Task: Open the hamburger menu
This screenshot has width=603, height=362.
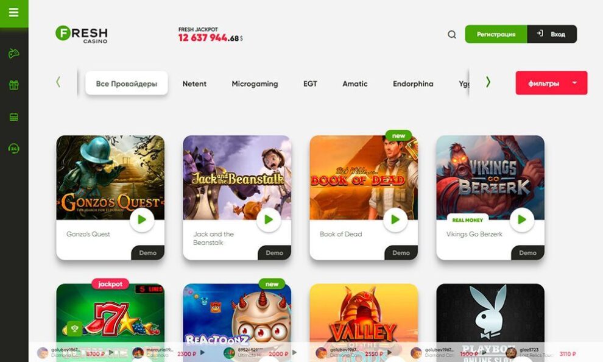Action: tap(14, 13)
